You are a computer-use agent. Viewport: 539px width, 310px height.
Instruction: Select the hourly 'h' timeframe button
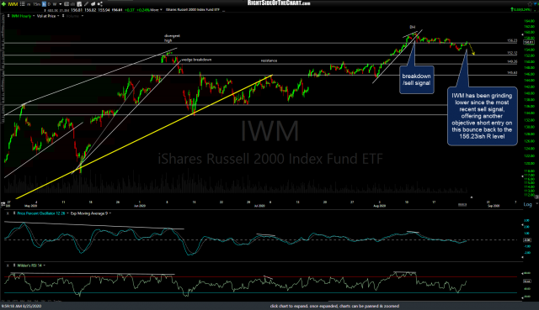click(x=44, y=4)
